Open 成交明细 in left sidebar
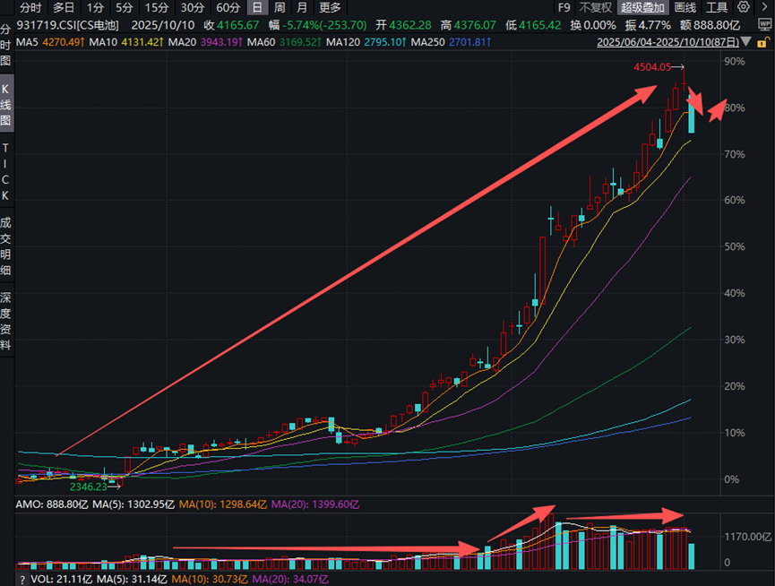 coord(5,246)
